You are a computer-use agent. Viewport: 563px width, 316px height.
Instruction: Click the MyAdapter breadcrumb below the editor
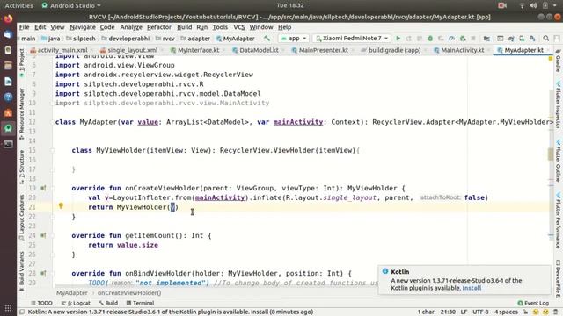point(72,293)
